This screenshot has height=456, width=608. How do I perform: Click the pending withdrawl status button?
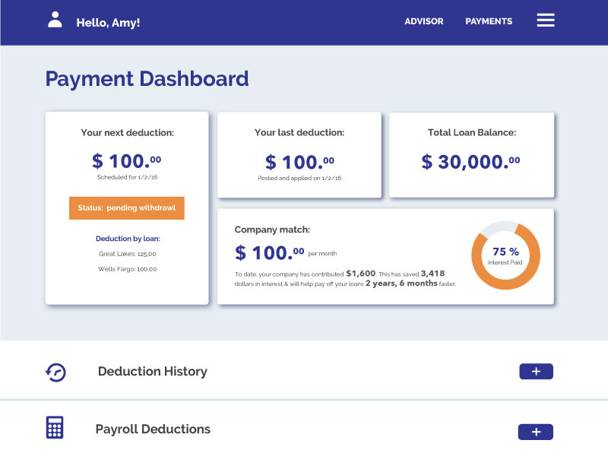pos(127,207)
